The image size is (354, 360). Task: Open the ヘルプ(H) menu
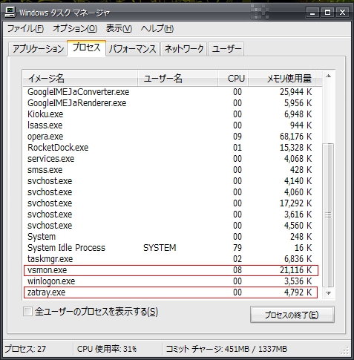click(x=157, y=29)
